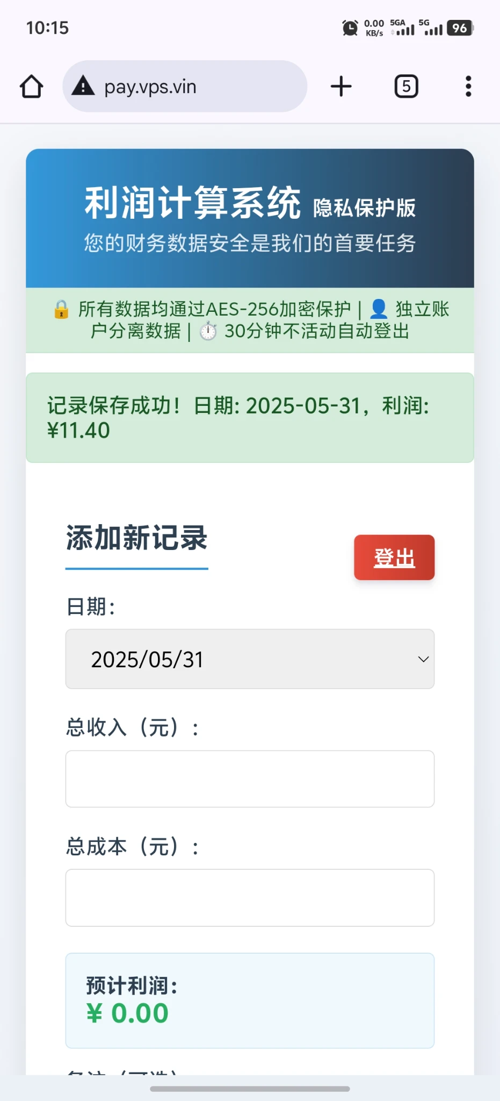The height and width of the screenshot is (1101, 500).
Task: Open a new tab with plus icon
Action: click(x=341, y=87)
